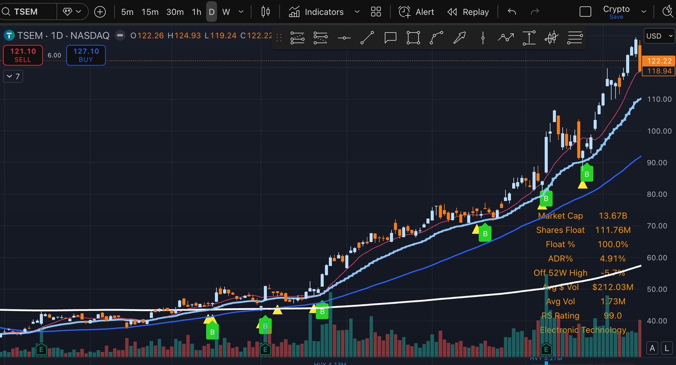Select the horizontal line drawing tool
The image size is (676, 365).
[x=344, y=38]
